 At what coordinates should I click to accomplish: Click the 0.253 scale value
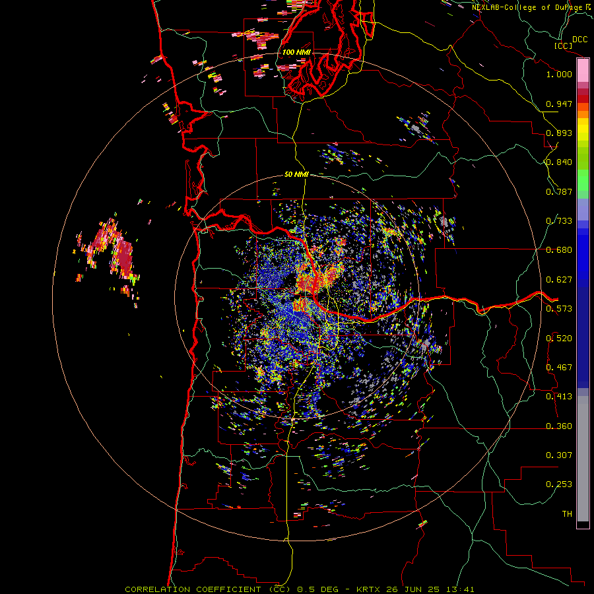tap(559, 484)
